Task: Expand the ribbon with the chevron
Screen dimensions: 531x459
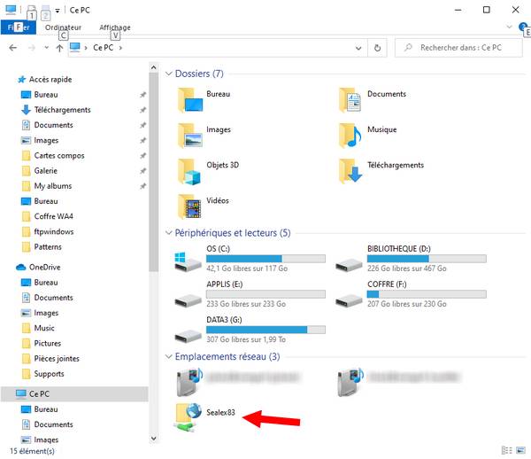Action: pyautogui.click(x=509, y=27)
